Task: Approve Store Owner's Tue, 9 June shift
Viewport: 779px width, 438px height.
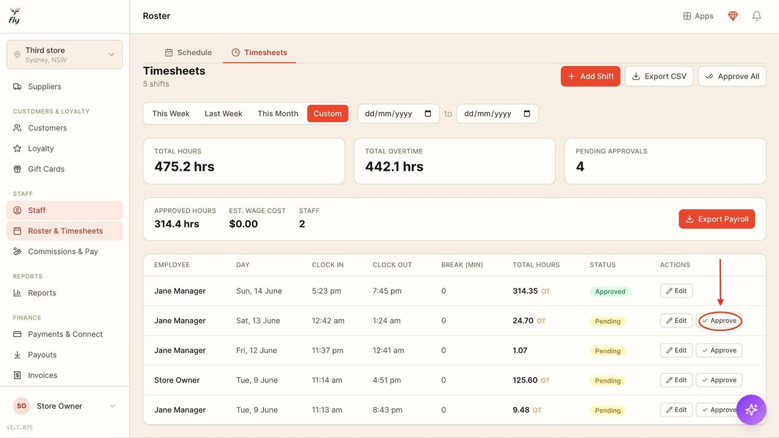Action: (719, 380)
